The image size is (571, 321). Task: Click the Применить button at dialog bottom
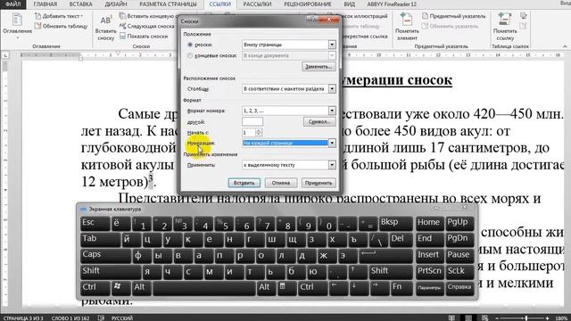coord(319,183)
